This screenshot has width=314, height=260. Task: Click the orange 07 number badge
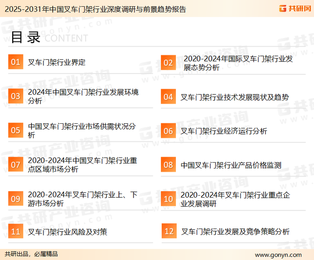[x=15, y=165]
